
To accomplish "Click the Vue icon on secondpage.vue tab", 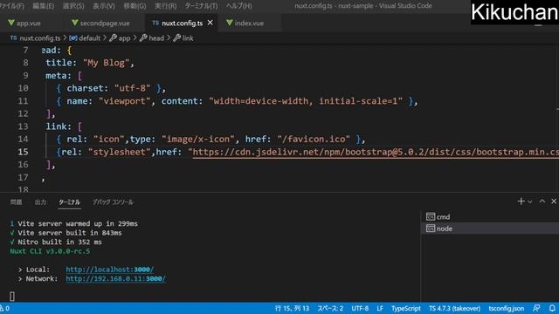I will coord(74,23).
